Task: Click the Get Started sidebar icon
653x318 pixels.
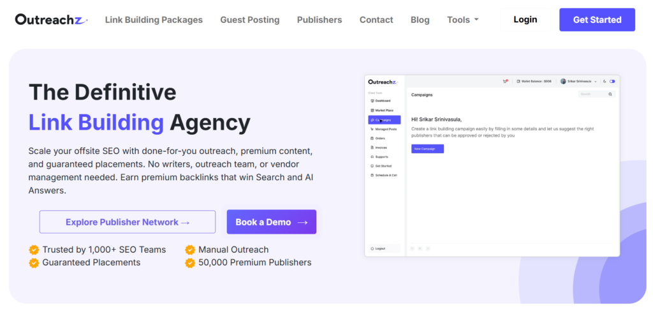Action: coord(372,166)
